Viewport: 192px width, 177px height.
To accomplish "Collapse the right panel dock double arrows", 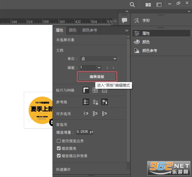I will (189, 11).
